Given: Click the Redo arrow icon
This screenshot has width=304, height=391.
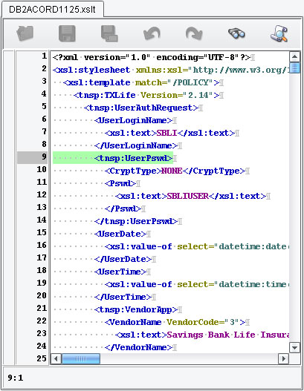Looking at the screenshot, I should (x=194, y=33).
